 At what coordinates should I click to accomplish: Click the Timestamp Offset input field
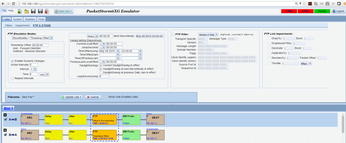point(40,45)
